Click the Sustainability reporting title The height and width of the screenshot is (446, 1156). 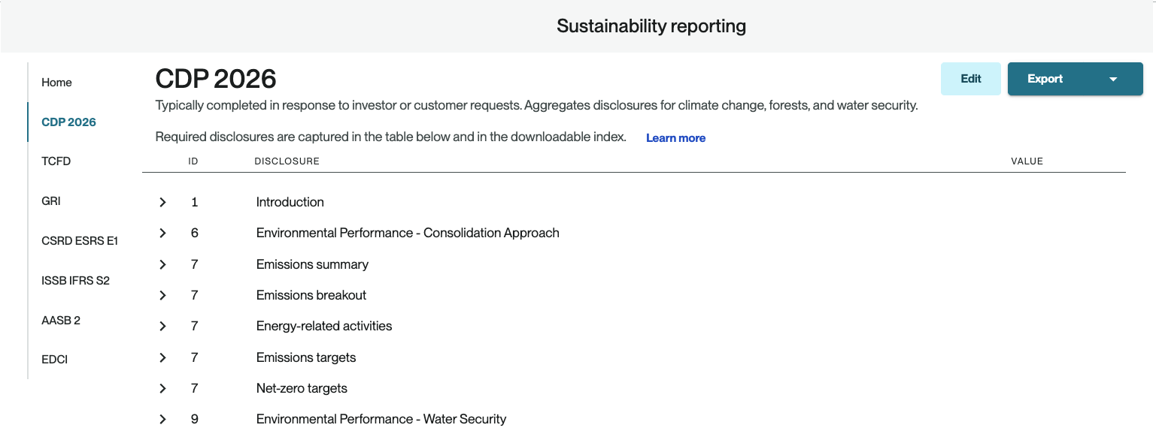[x=651, y=26]
